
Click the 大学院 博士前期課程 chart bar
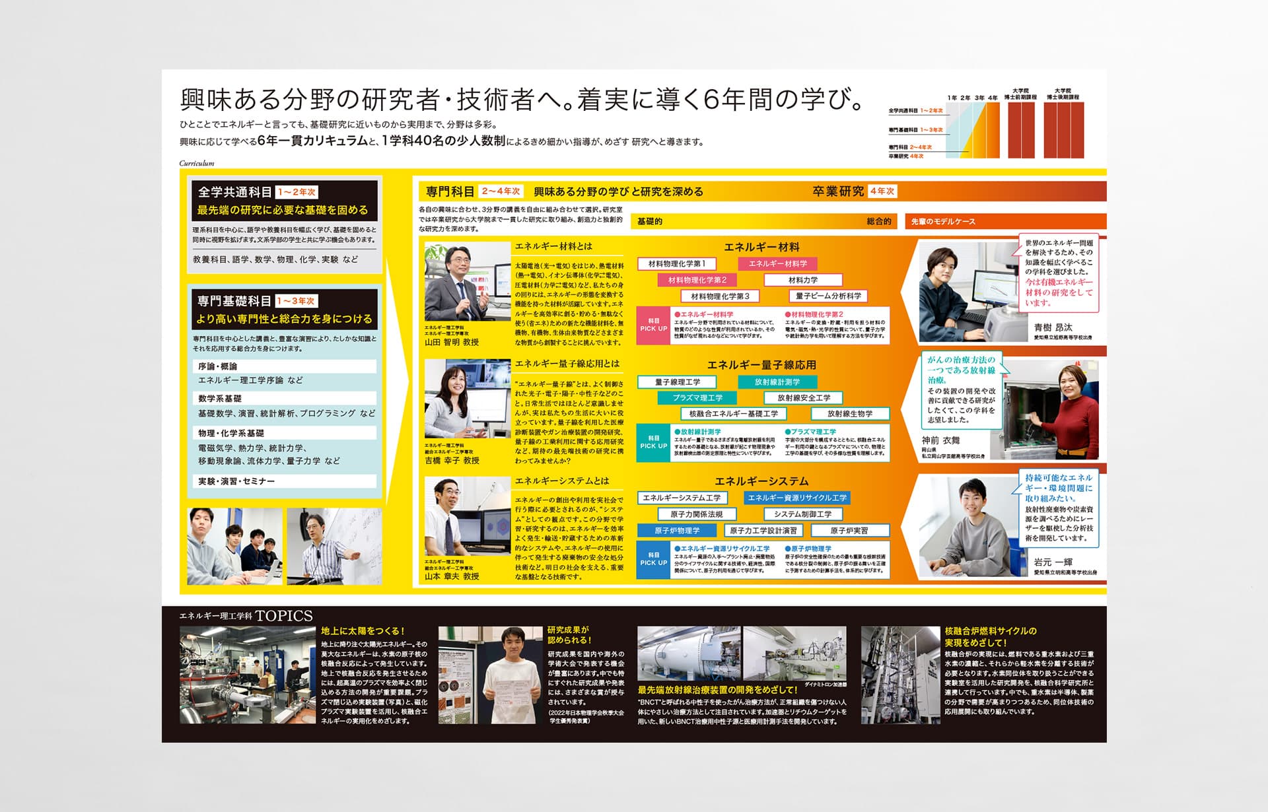click(x=1020, y=130)
